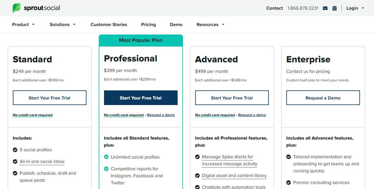
Task: Go to Customer Stories page
Action: pyautogui.click(x=109, y=25)
